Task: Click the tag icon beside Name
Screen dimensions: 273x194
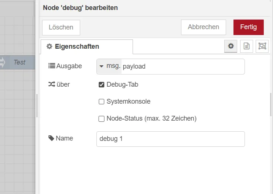Action: point(51,138)
